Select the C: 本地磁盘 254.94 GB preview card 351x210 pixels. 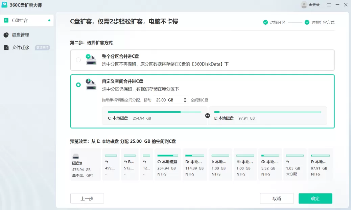[x=168, y=164]
